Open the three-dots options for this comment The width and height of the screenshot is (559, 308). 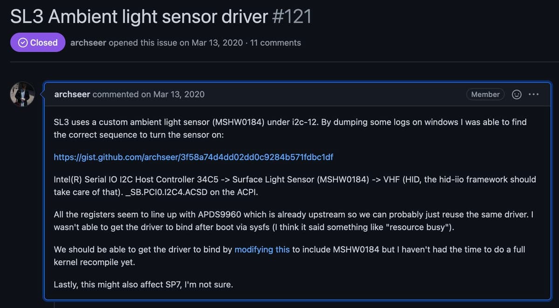(533, 94)
